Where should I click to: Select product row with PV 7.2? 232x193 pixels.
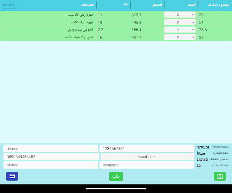pyautogui.click(x=116, y=30)
